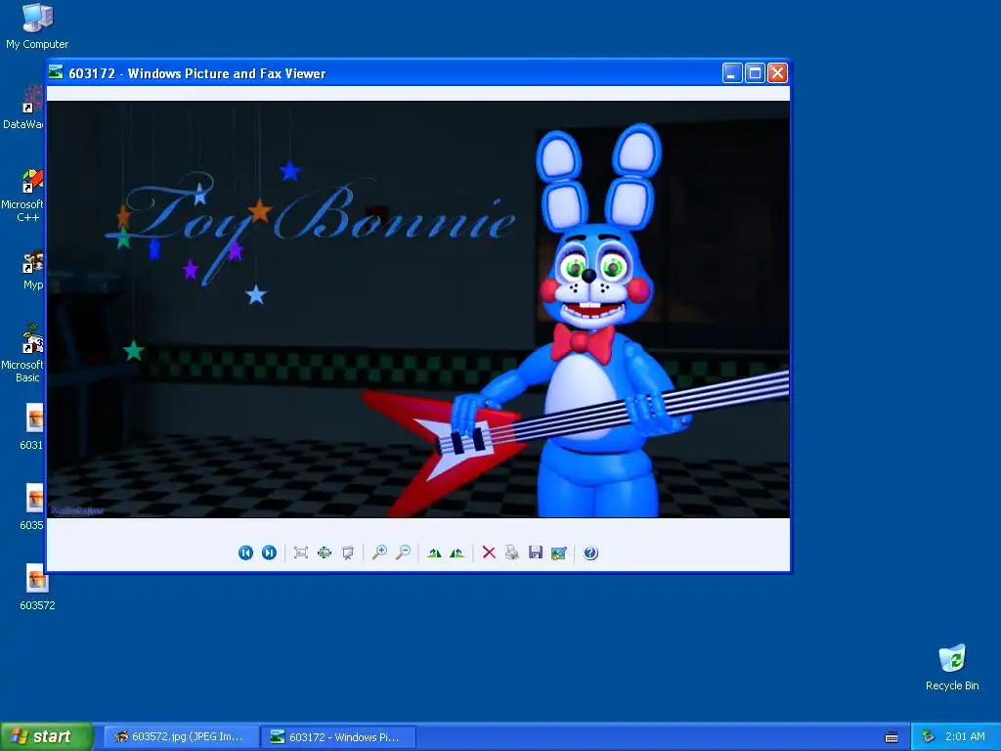This screenshot has height=751, width=1001.
Task: Select the Recycle Bin desktop icon
Action: click(x=952, y=668)
